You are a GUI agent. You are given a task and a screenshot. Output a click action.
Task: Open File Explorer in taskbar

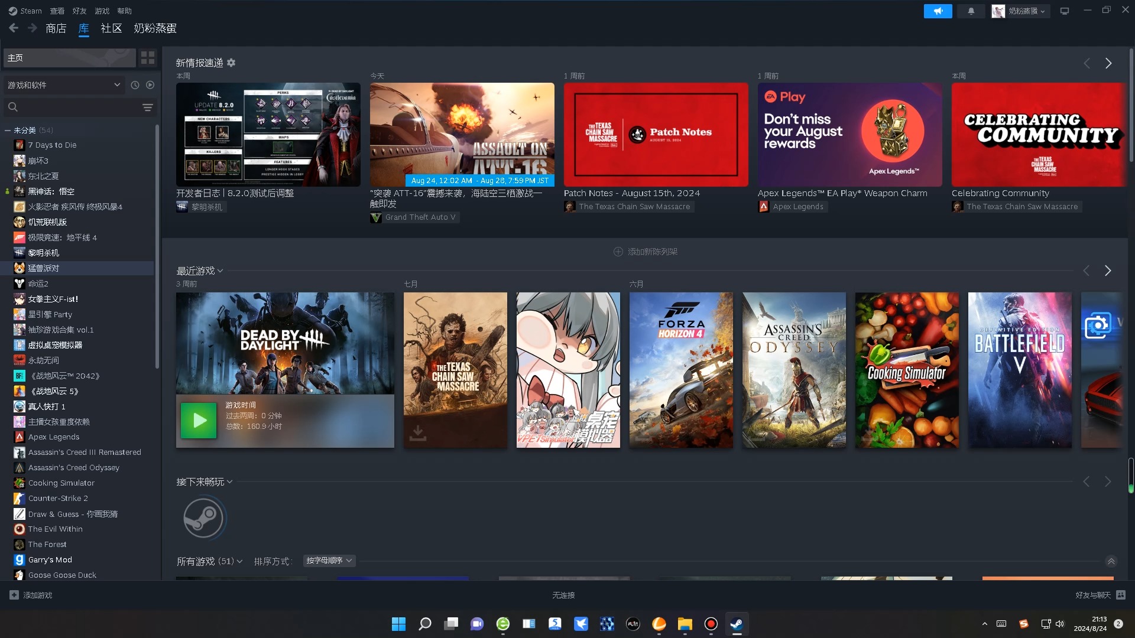click(685, 624)
